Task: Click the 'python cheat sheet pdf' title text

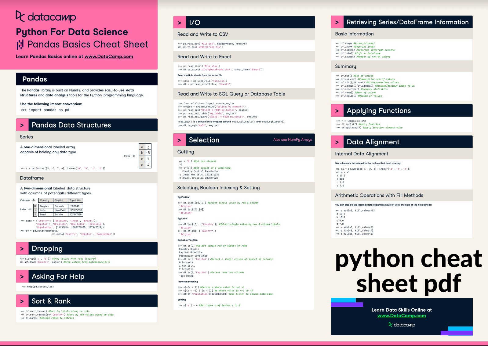Action: pyautogui.click(x=409, y=271)
